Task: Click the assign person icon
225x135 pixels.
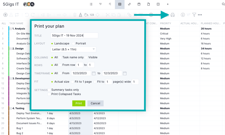Action: 11,15
